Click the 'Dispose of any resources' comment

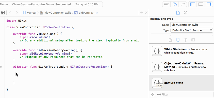62,57
